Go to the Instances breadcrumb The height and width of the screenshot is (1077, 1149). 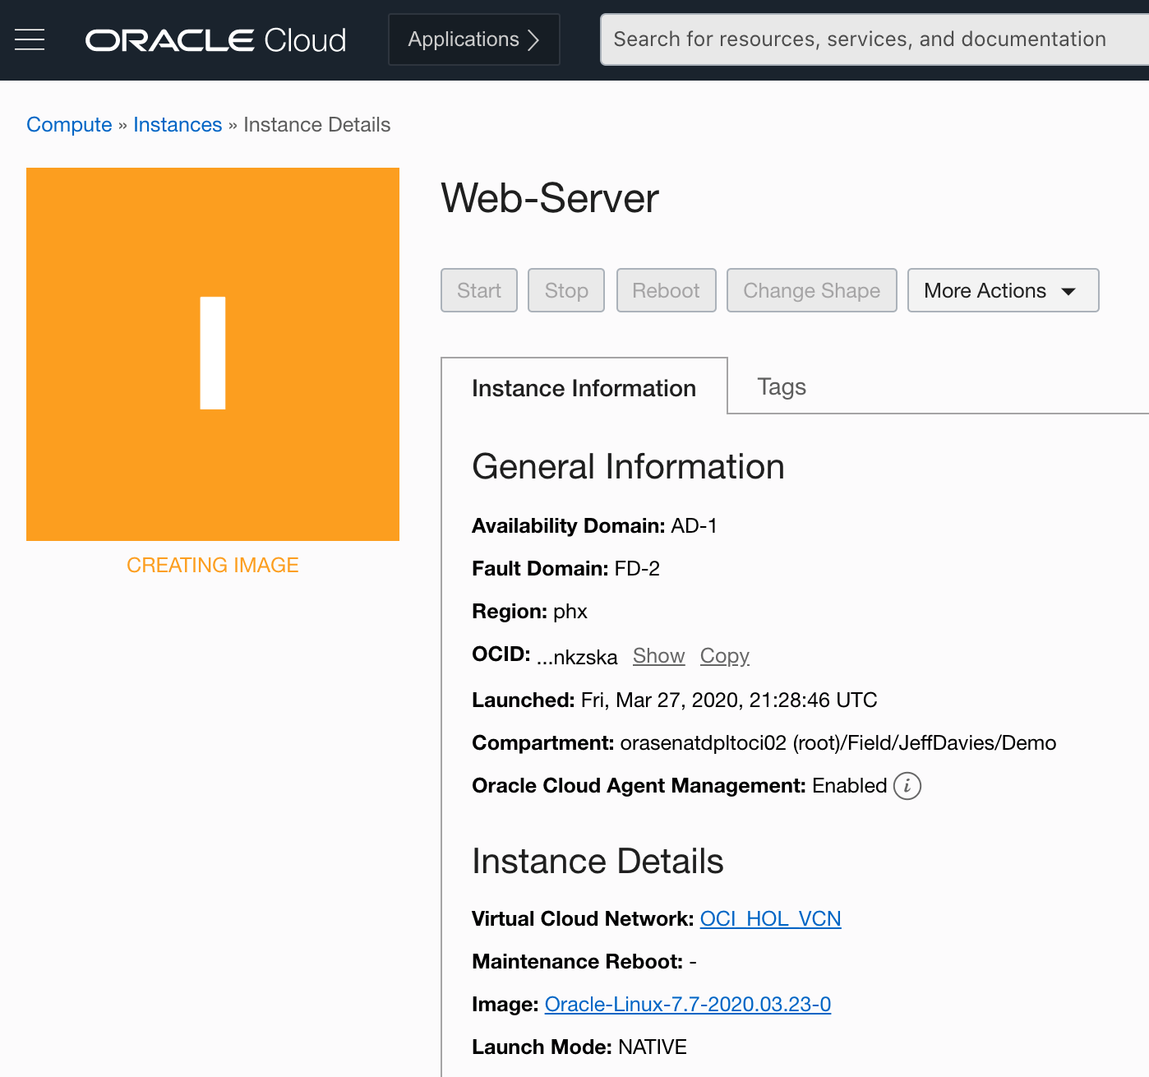tap(178, 125)
